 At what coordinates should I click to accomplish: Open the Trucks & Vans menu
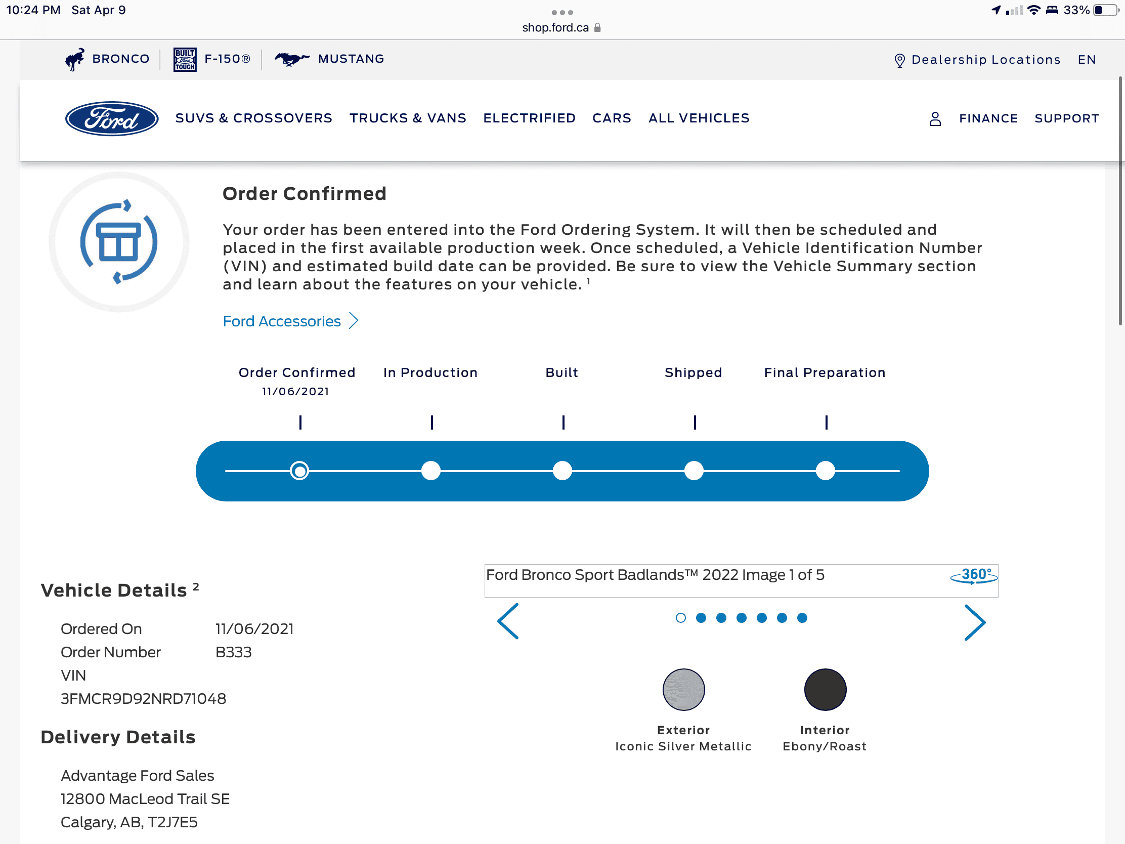[407, 118]
